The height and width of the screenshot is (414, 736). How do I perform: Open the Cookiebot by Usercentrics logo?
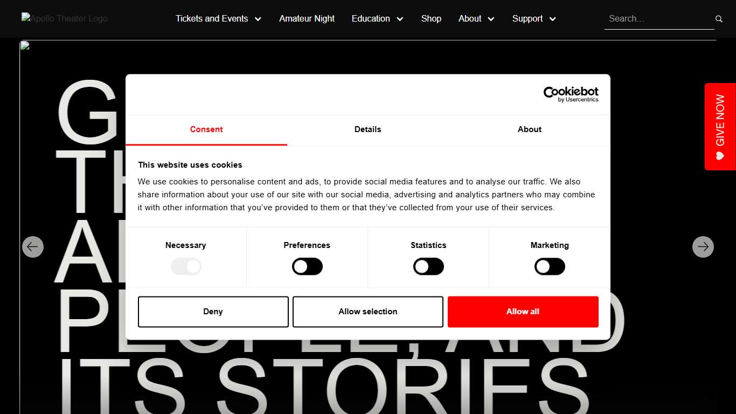click(571, 94)
